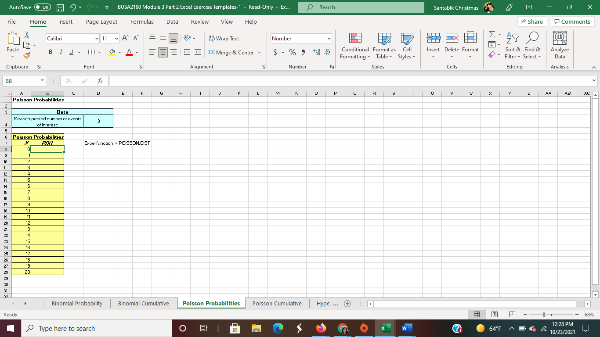Toggle Italic formatting

(61, 53)
